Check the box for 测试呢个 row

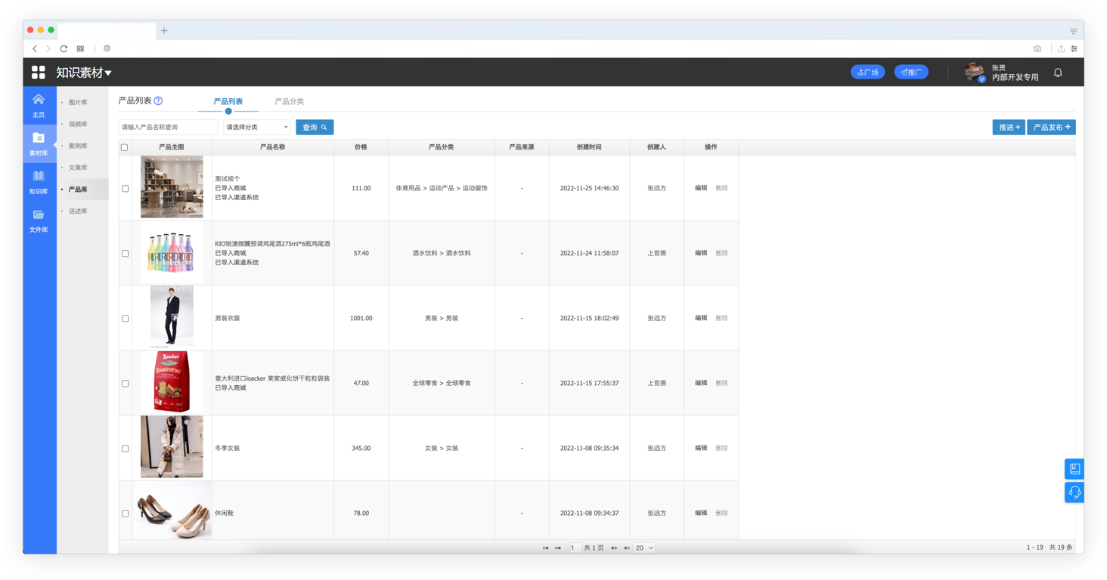pos(126,188)
